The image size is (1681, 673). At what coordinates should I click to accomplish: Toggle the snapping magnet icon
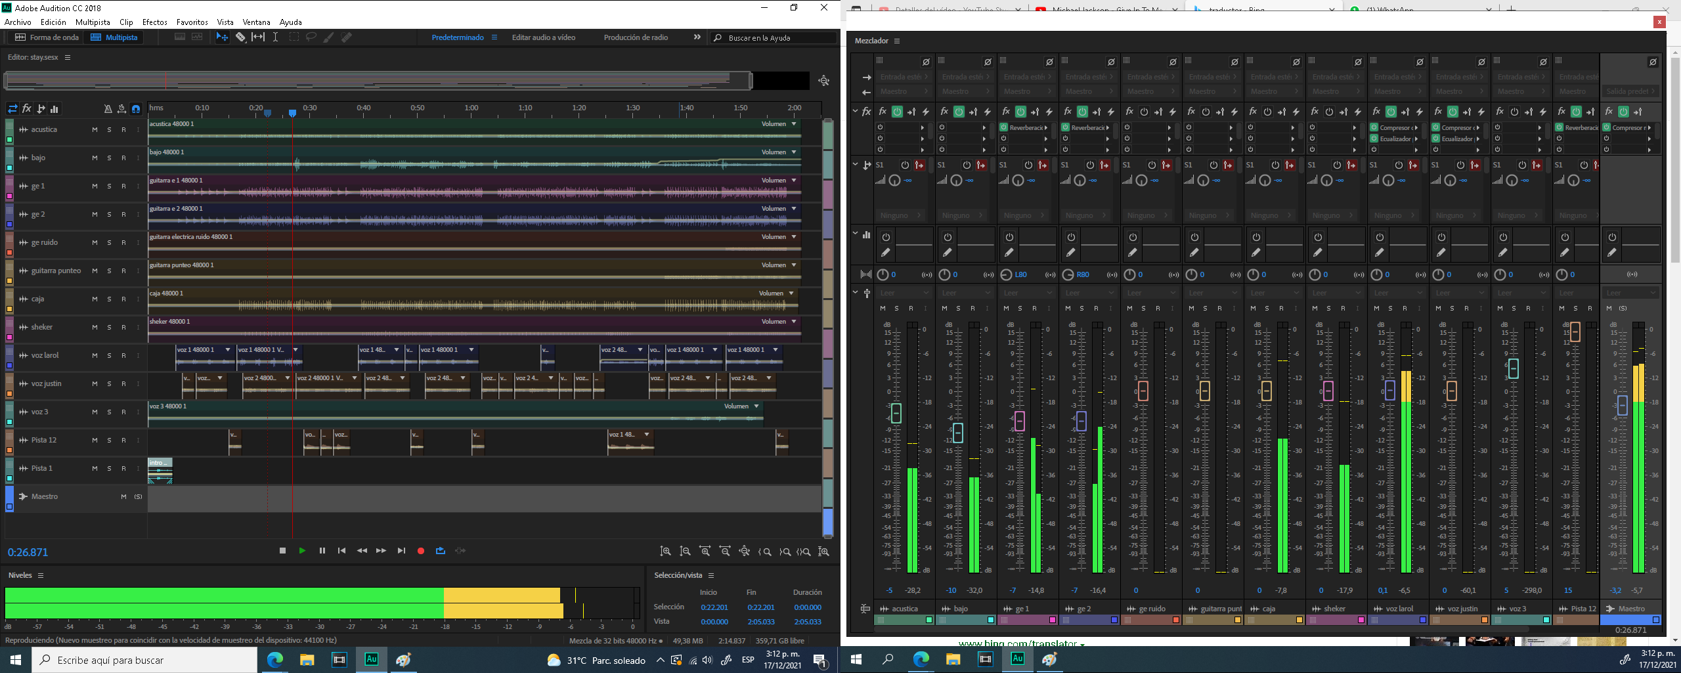coord(135,109)
